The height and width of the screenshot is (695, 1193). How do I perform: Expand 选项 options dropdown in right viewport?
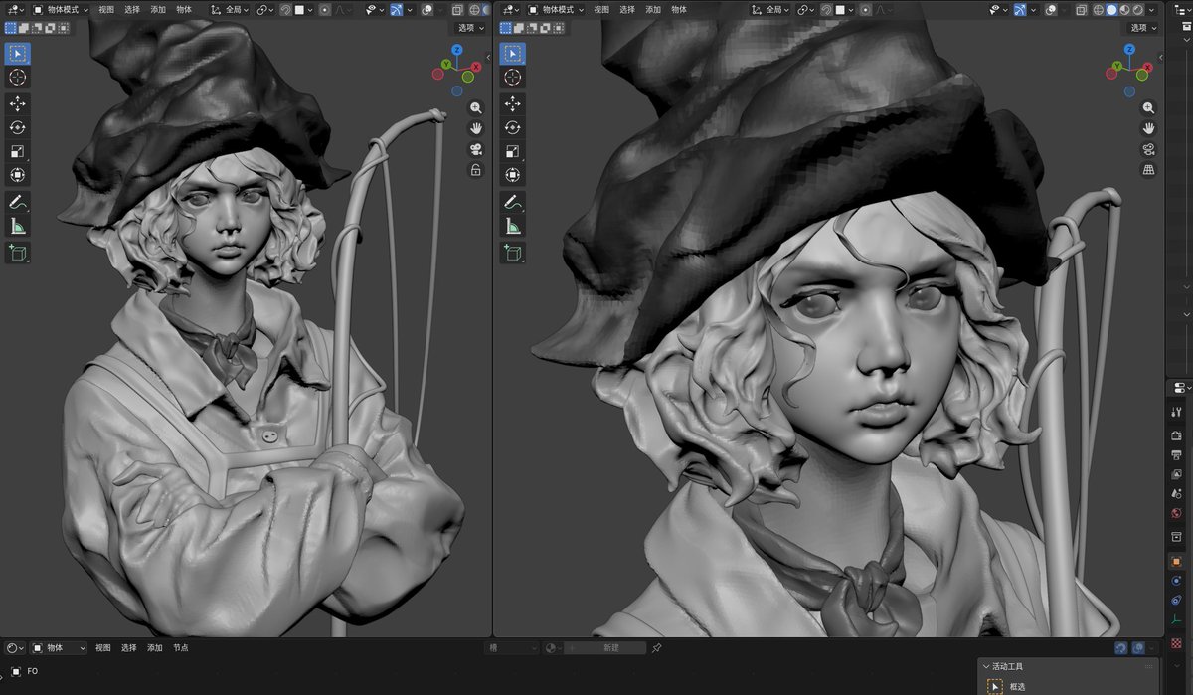[1142, 28]
